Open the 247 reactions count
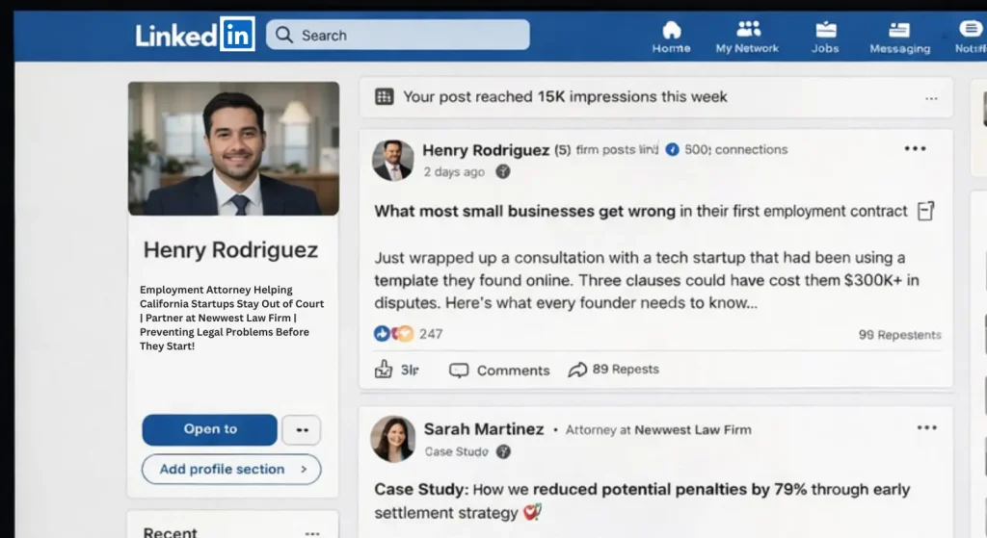The height and width of the screenshot is (538, 987). 431,334
